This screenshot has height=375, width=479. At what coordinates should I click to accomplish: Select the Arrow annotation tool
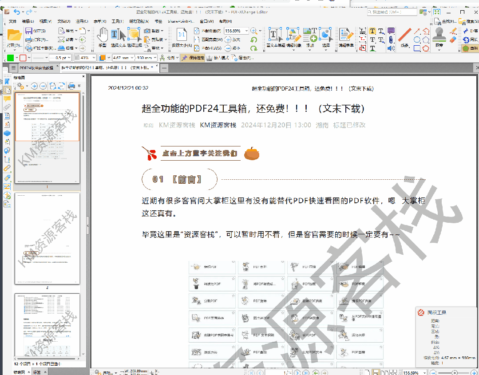coord(417,31)
